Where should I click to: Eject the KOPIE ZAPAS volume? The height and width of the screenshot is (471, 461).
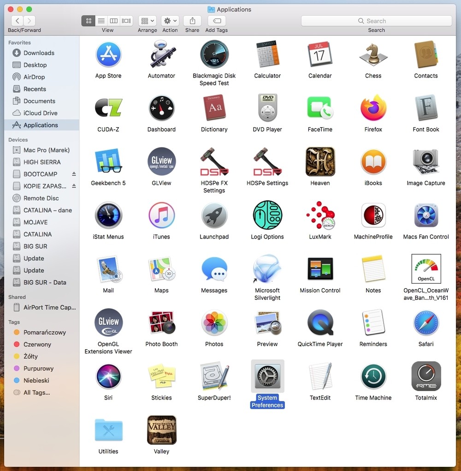point(74,186)
